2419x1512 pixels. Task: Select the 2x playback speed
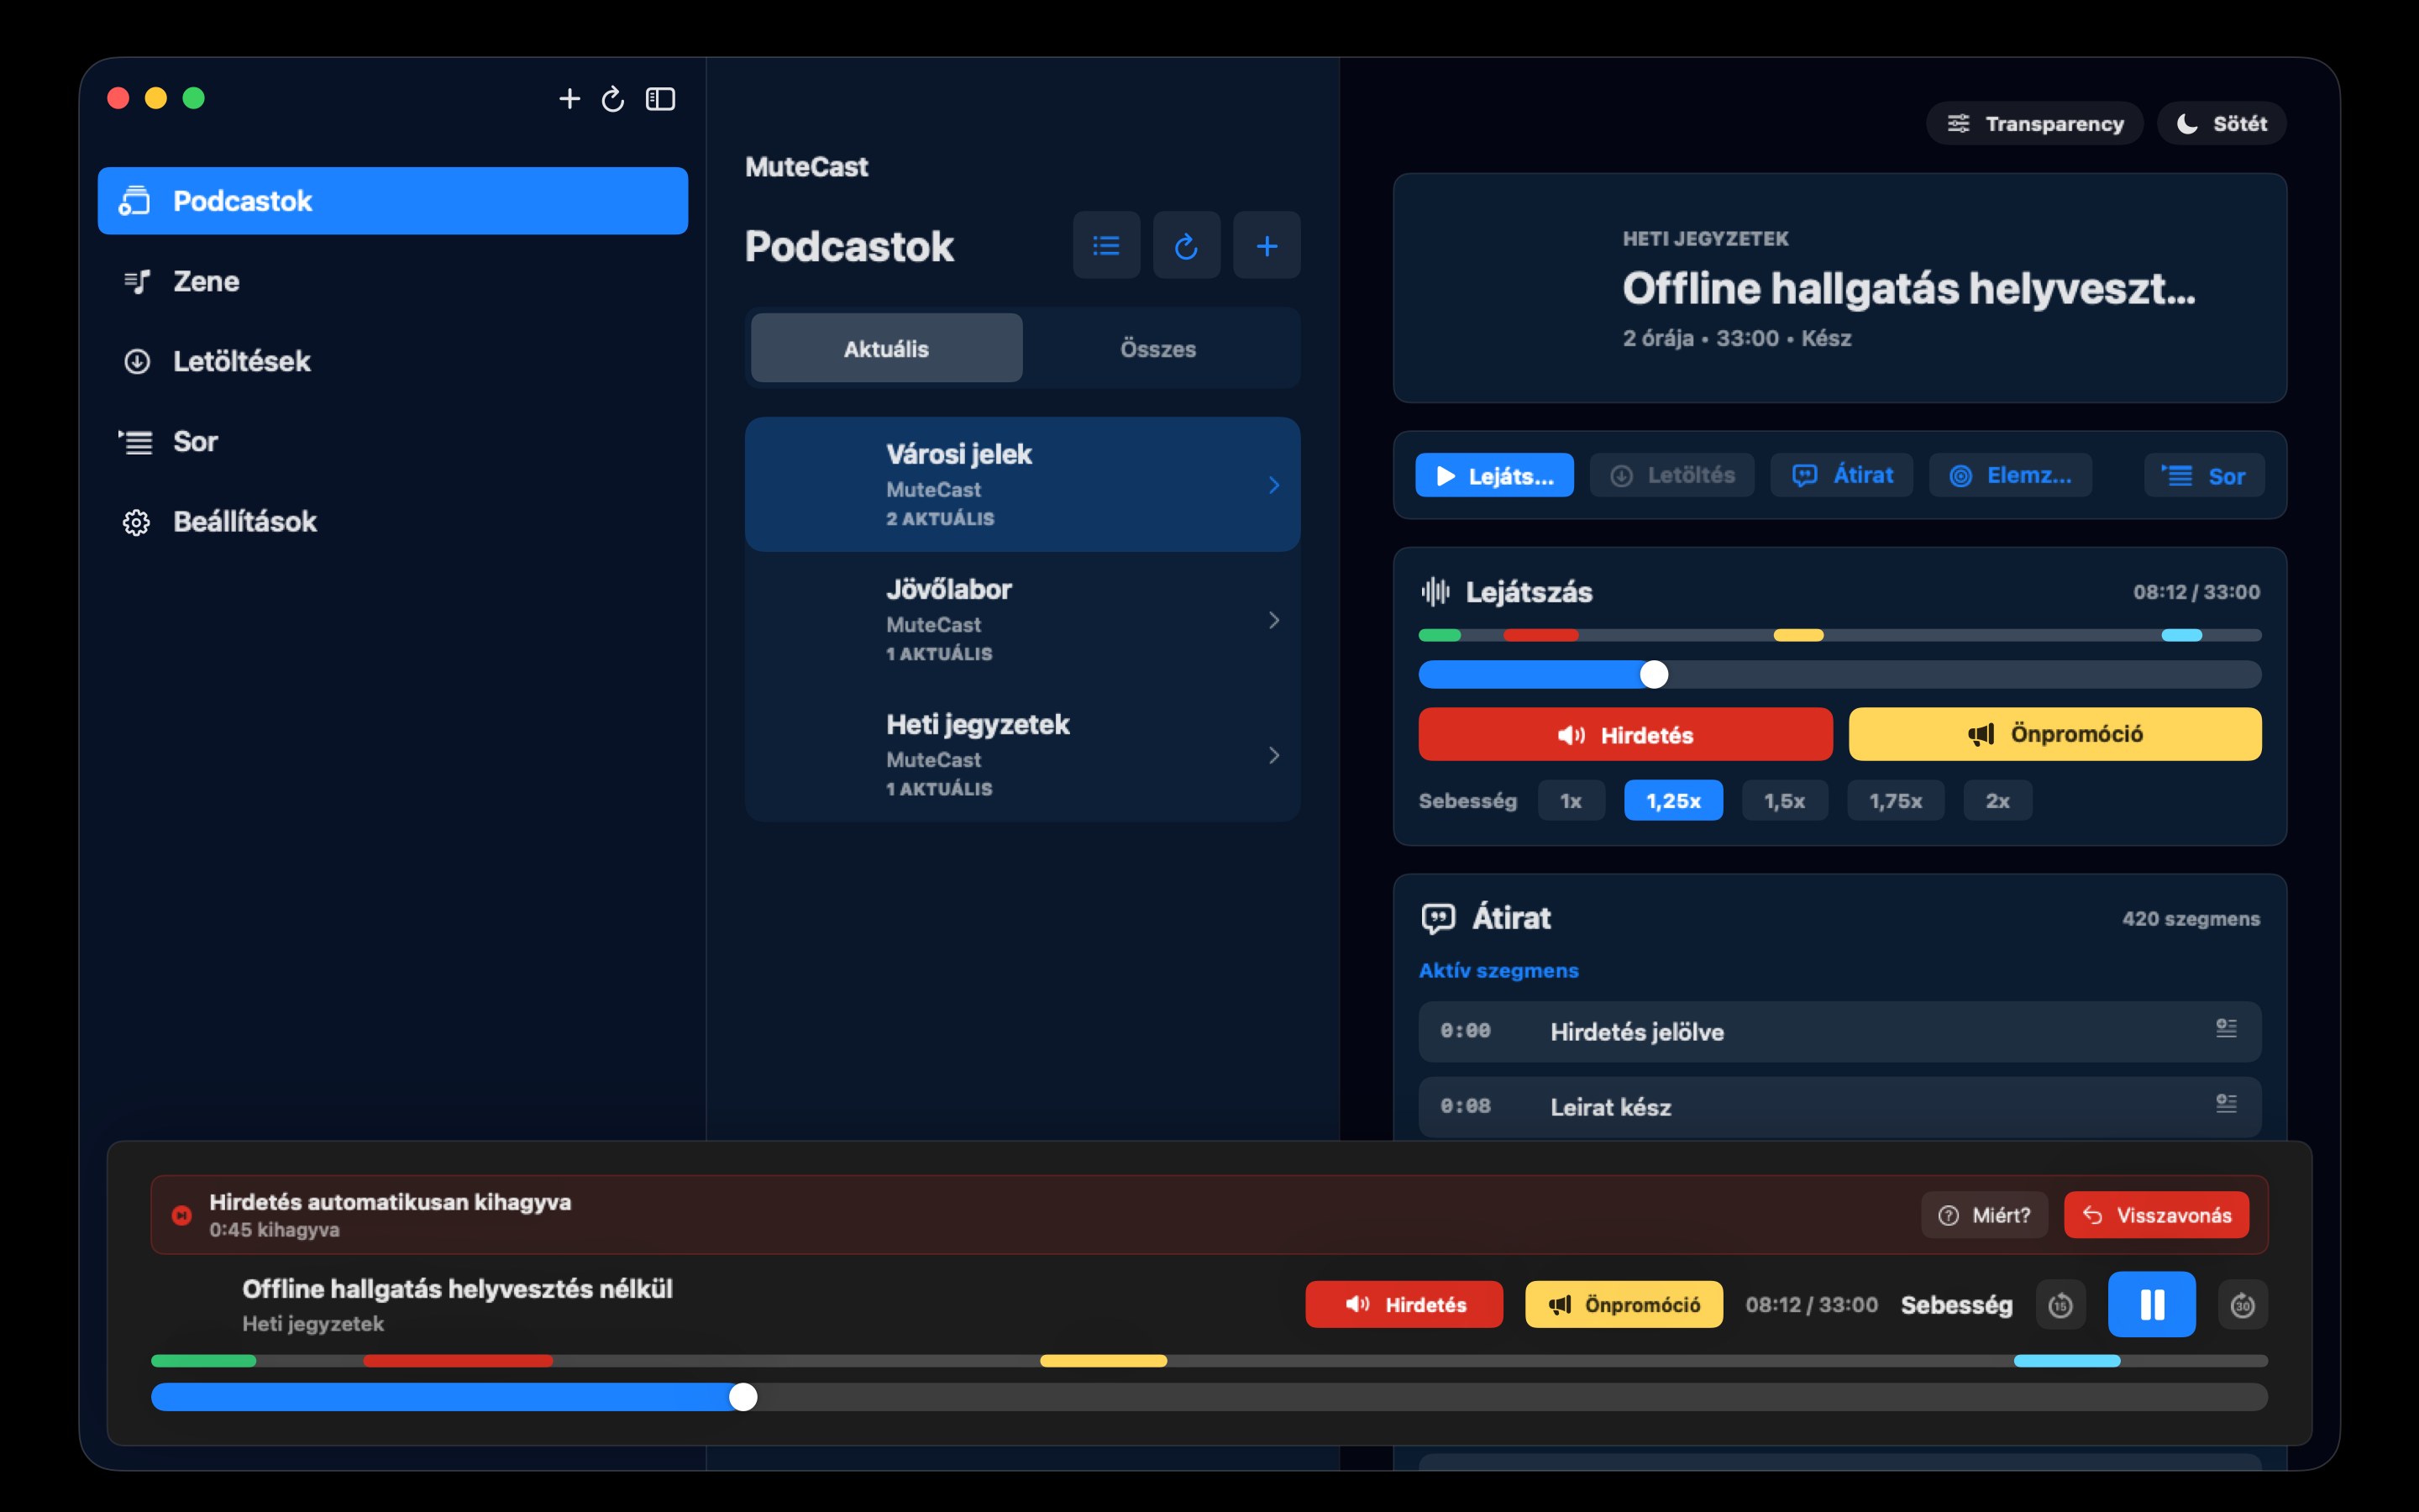tap(1997, 800)
